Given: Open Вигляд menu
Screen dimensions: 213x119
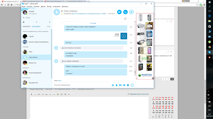Looking at the screenshot, I should tap(49, 6).
